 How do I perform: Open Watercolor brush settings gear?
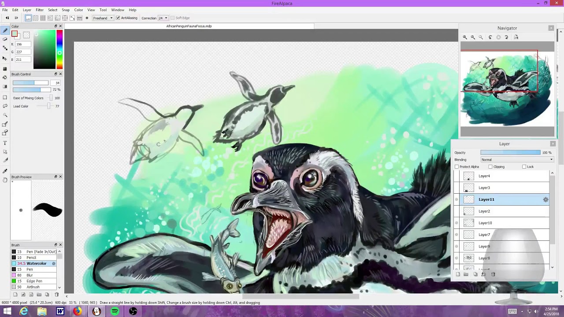click(54, 263)
